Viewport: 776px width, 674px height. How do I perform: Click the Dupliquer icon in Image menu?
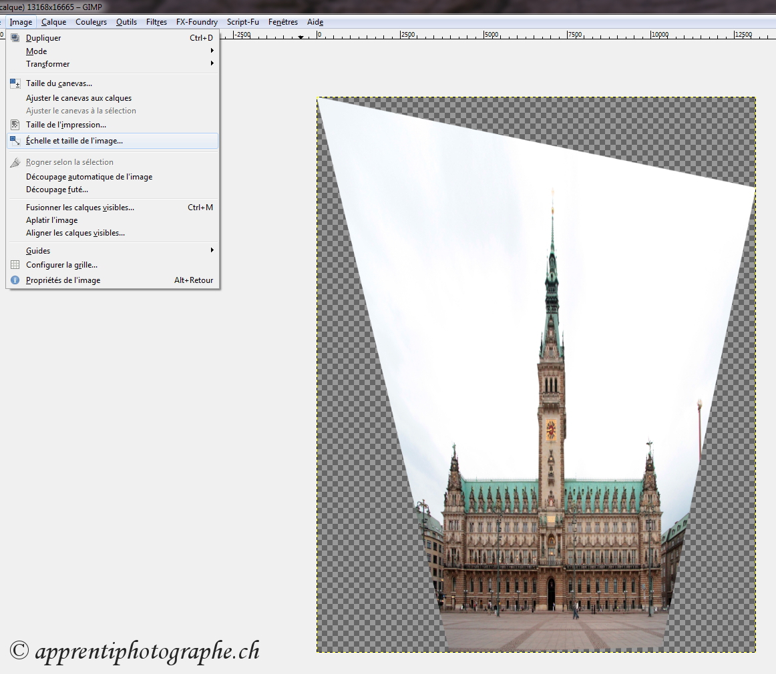[15, 38]
